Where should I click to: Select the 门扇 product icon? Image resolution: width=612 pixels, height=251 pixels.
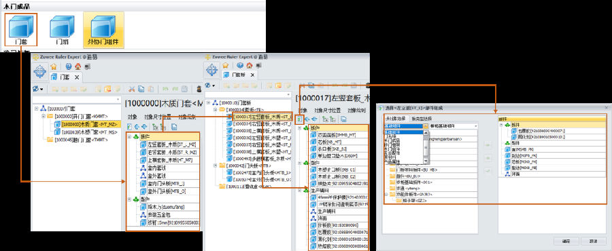pos(62,30)
